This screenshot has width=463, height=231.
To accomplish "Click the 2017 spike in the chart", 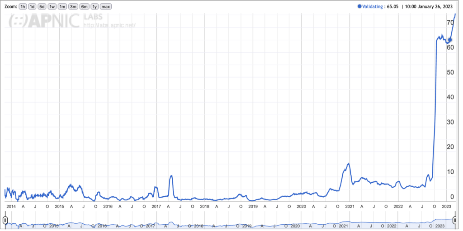I will pyautogui.click(x=171, y=176).
